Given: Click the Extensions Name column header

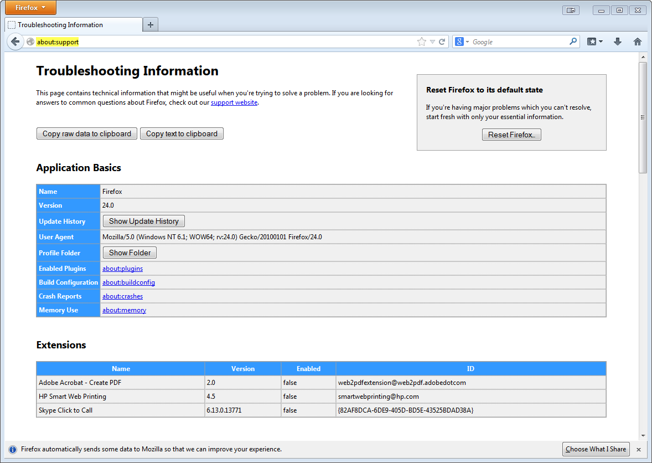Looking at the screenshot, I should pyautogui.click(x=121, y=368).
